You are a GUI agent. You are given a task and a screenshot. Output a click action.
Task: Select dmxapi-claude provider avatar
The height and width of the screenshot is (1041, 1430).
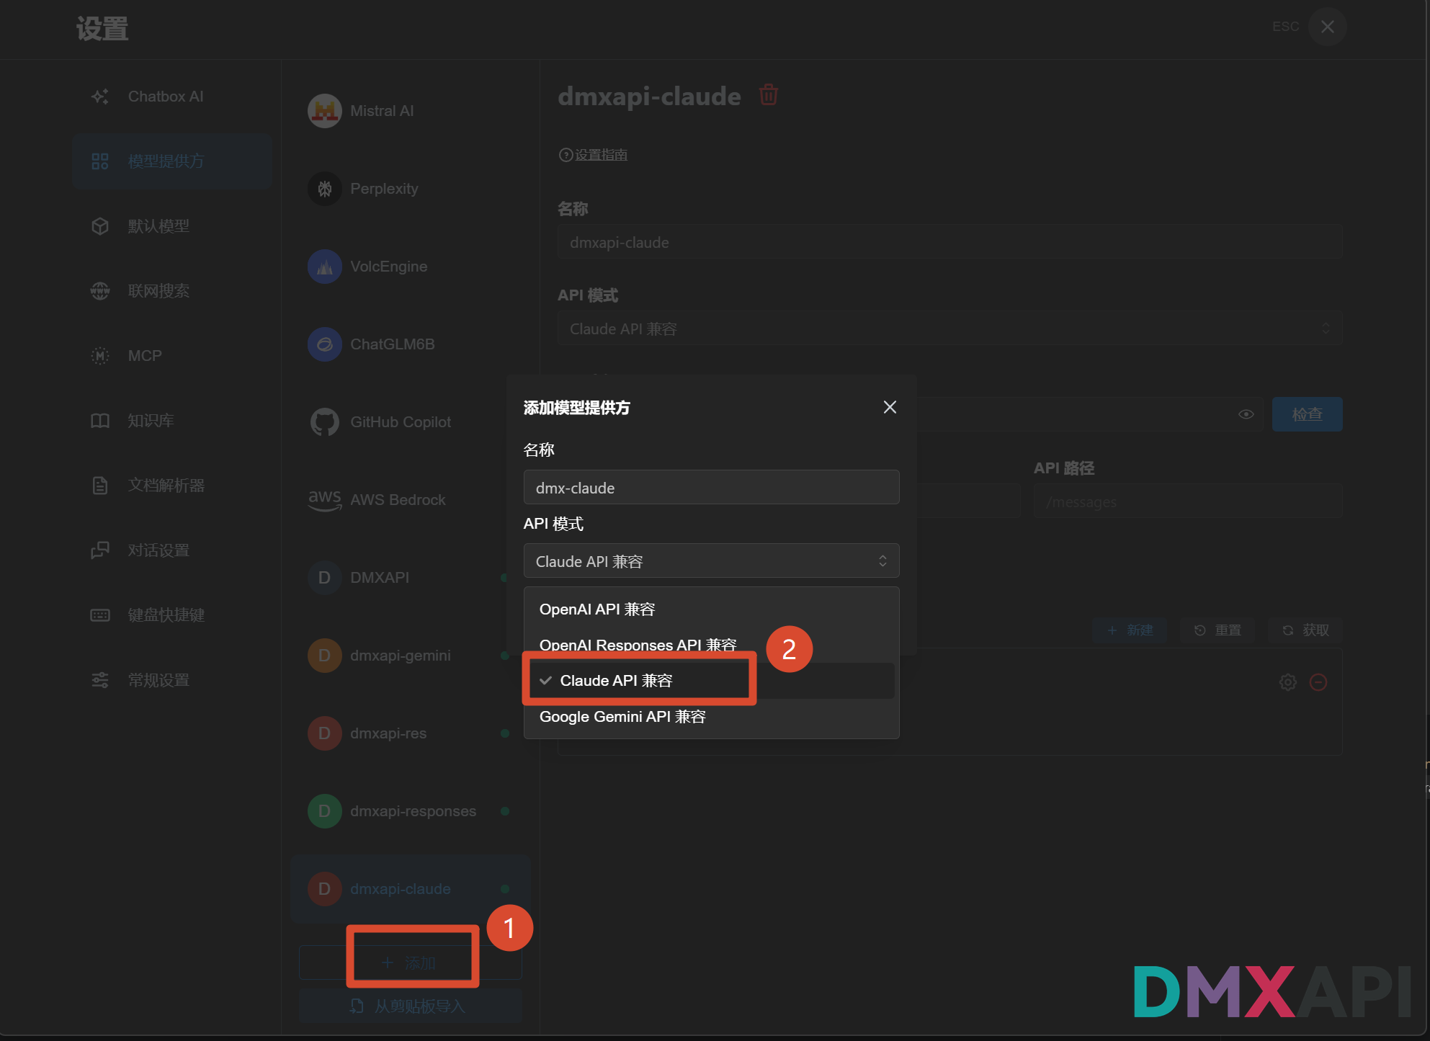[325, 889]
